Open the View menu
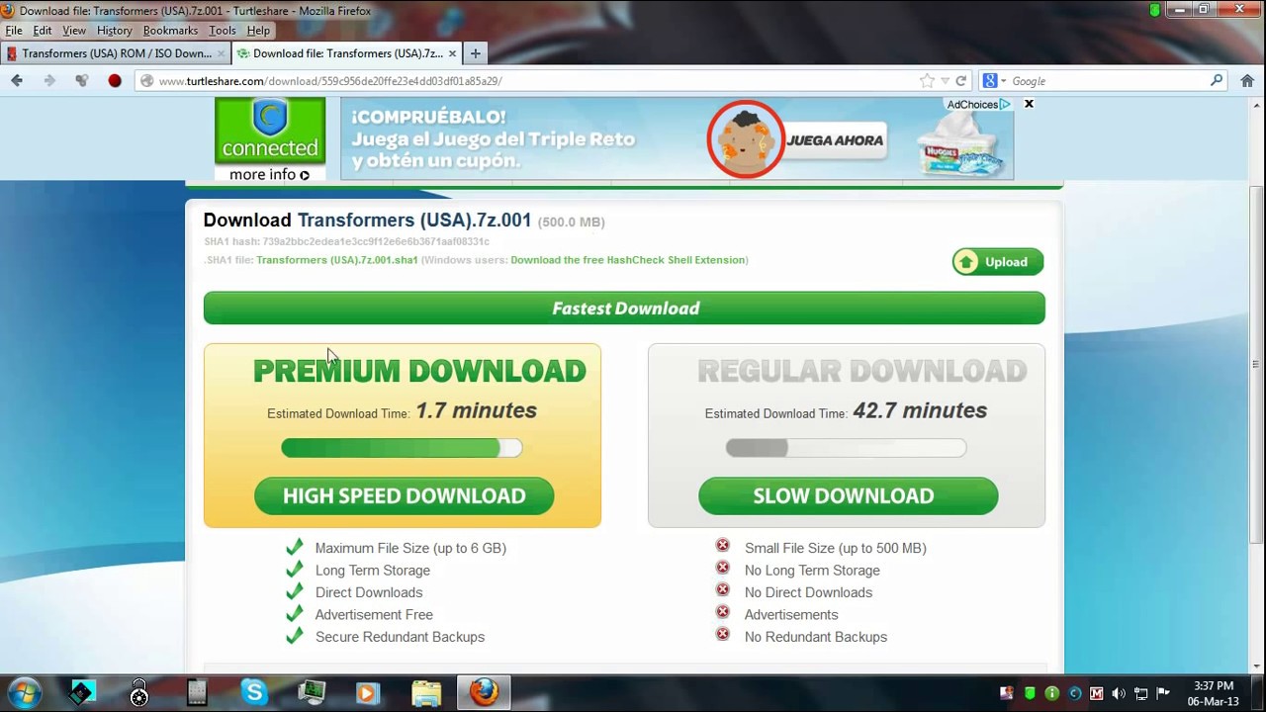The image size is (1266, 712). (x=74, y=31)
